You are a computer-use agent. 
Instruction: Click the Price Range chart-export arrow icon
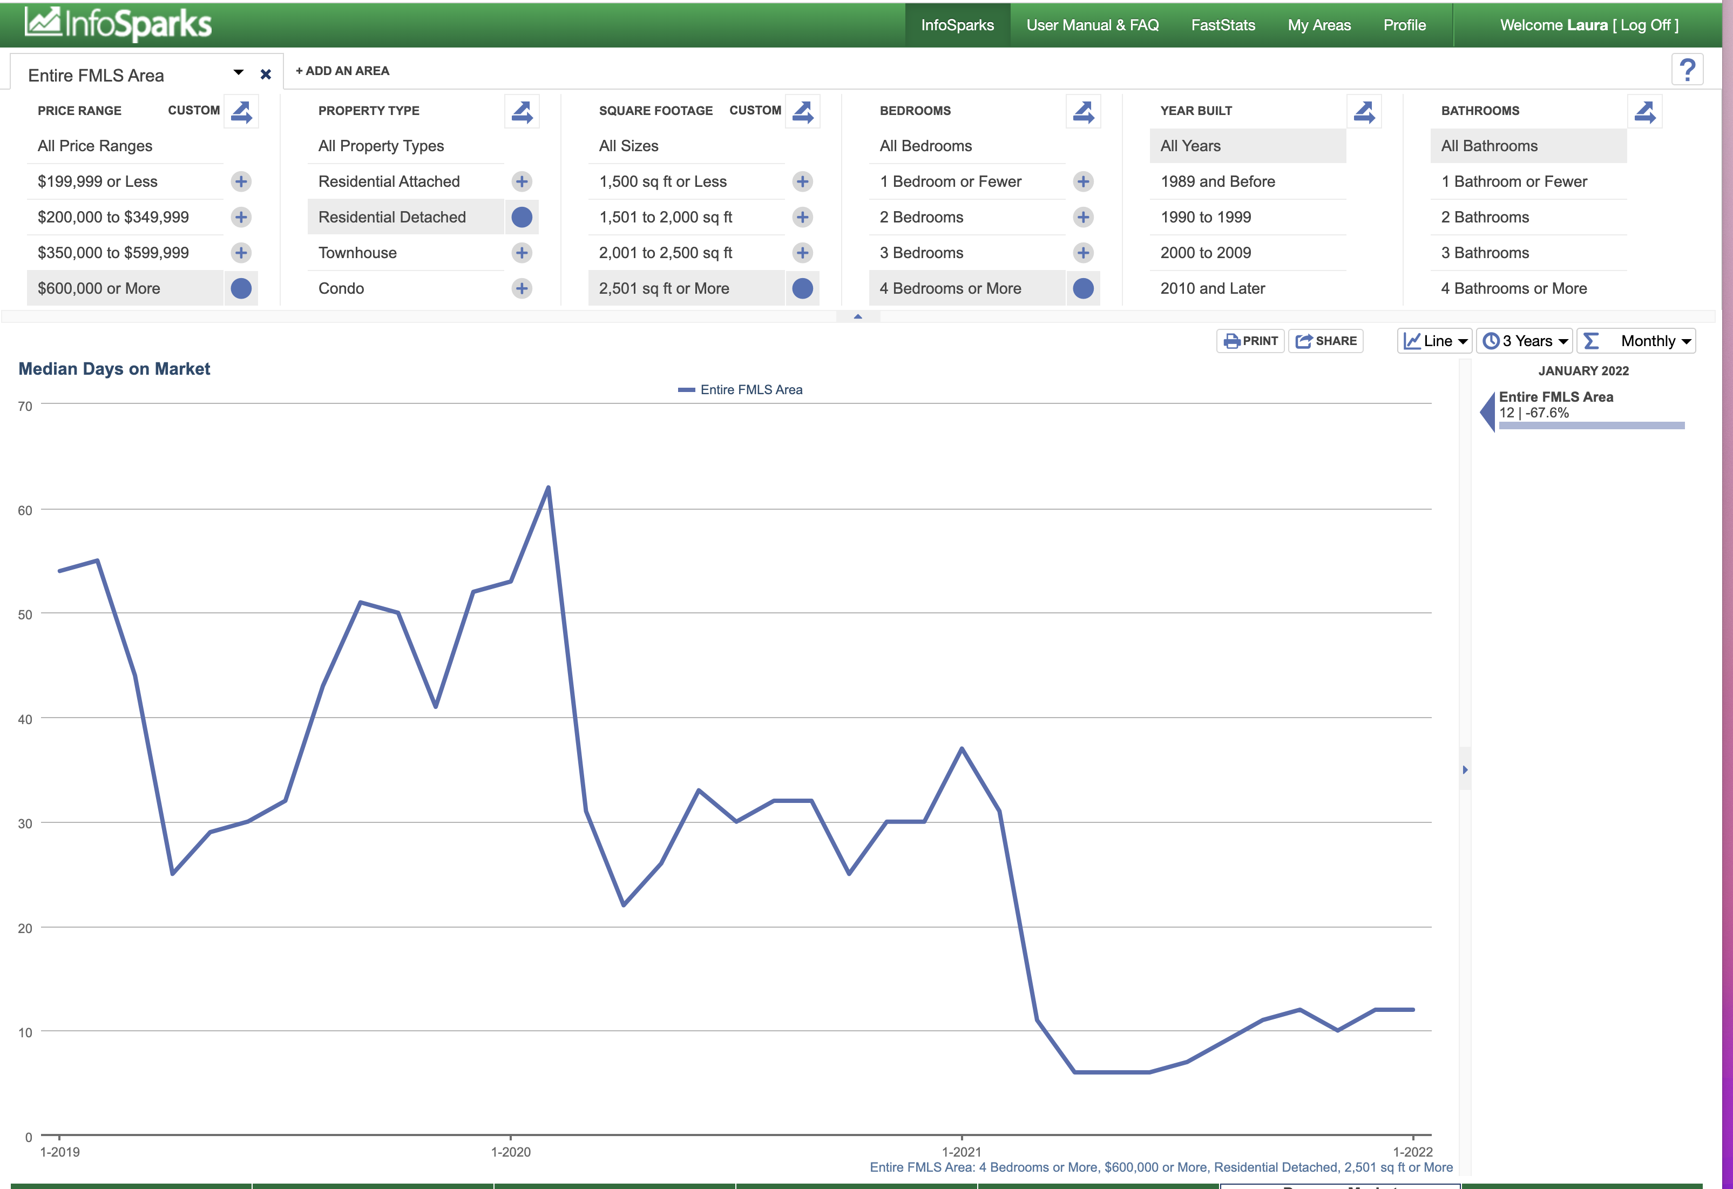pyautogui.click(x=241, y=112)
